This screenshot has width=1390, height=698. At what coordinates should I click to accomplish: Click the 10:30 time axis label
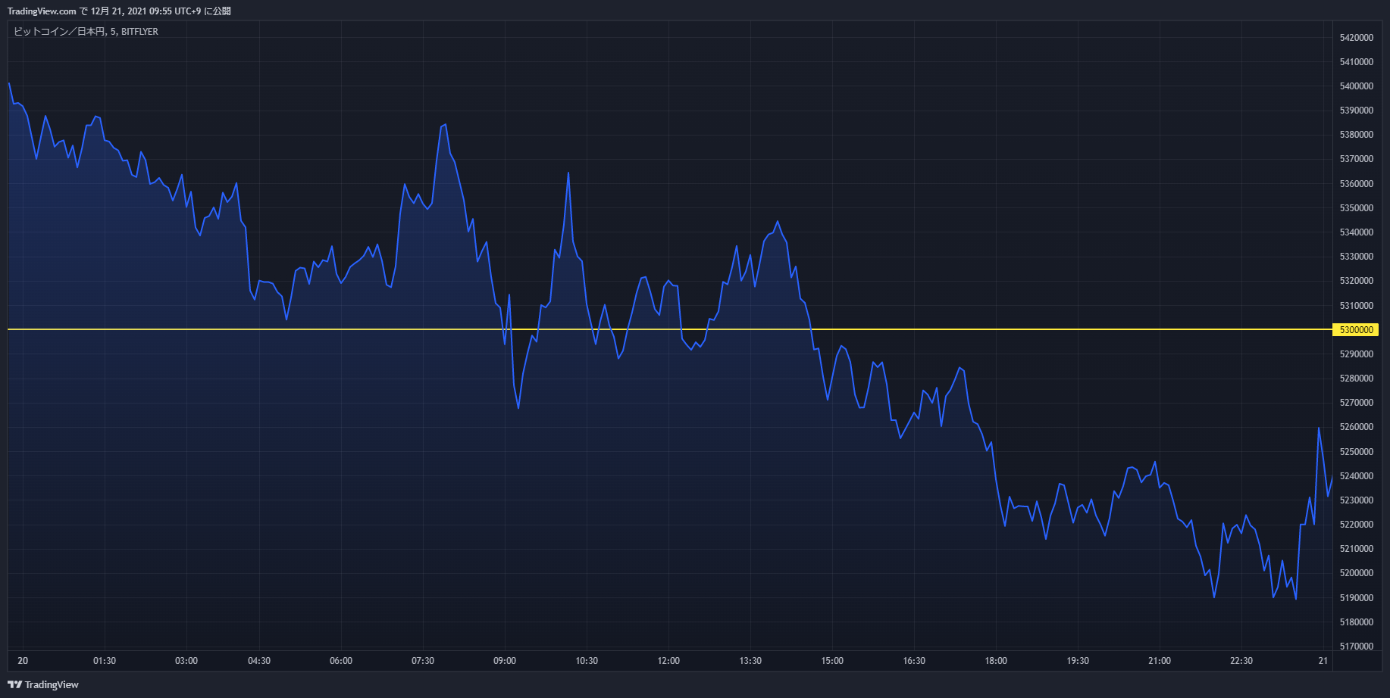(x=587, y=661)
